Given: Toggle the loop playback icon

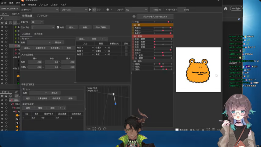Looking at the screenshot, I should click(x=94, y=10).
